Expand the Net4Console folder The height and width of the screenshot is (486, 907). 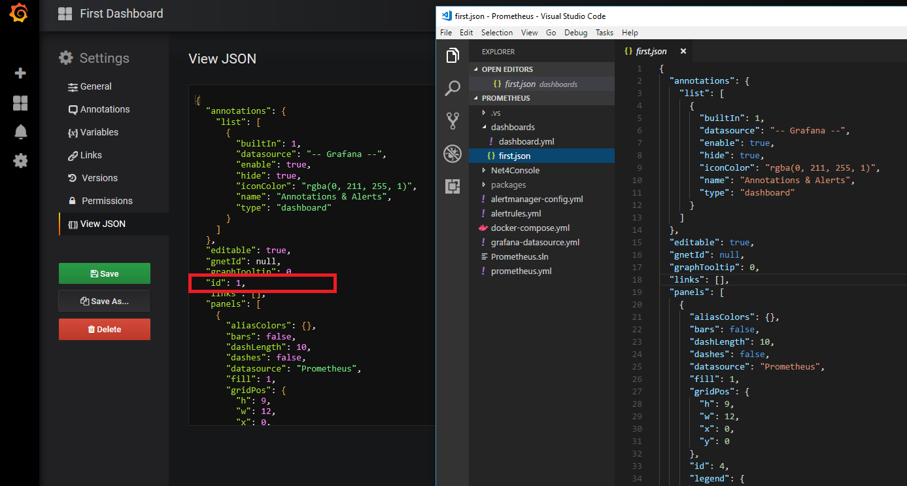541,170
